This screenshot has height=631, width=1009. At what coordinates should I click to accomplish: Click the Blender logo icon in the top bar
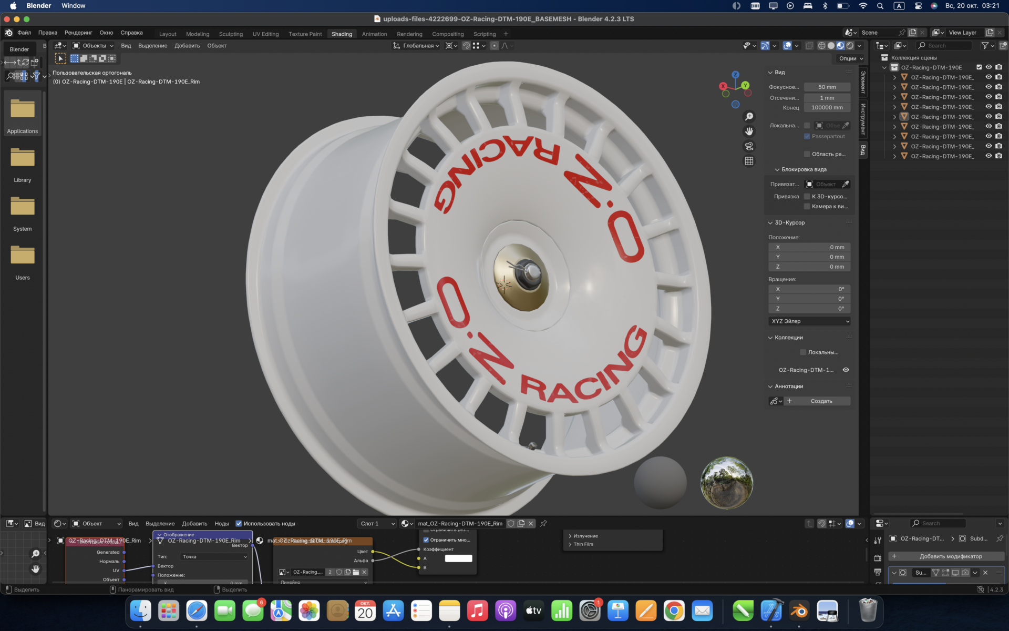9,33
